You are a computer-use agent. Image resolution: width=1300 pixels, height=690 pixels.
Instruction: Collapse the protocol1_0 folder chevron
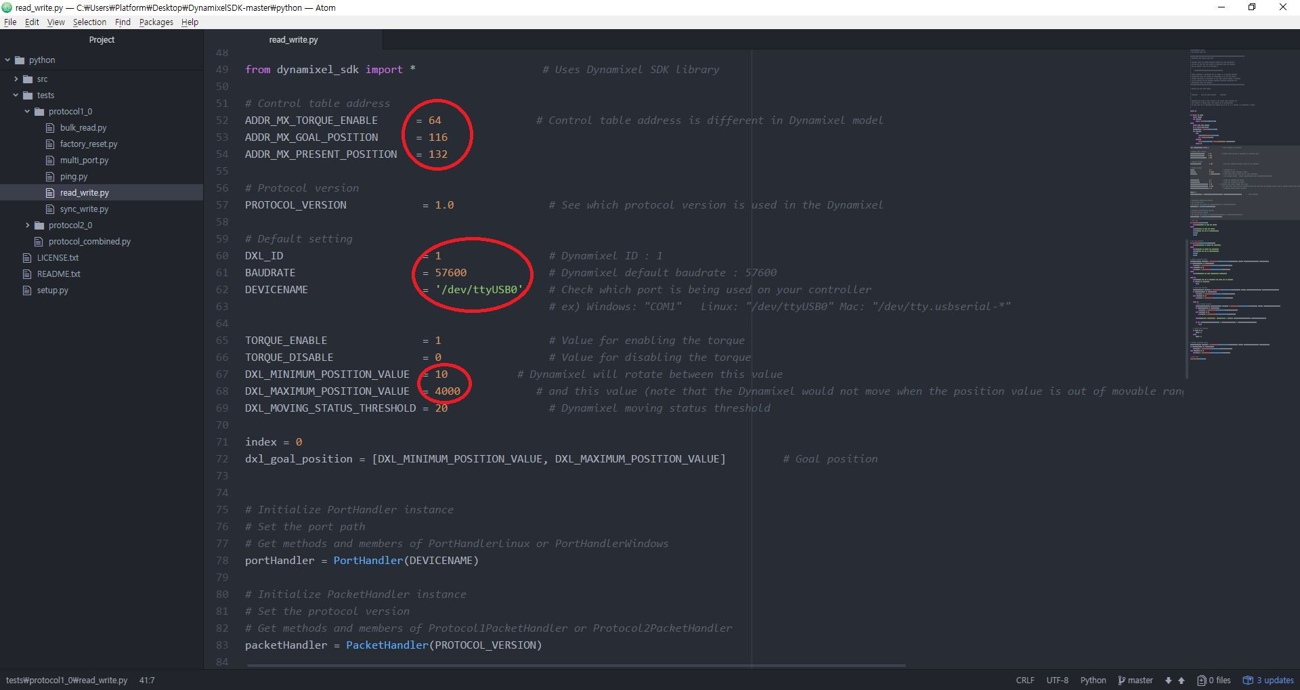click(x=27, y=112)
